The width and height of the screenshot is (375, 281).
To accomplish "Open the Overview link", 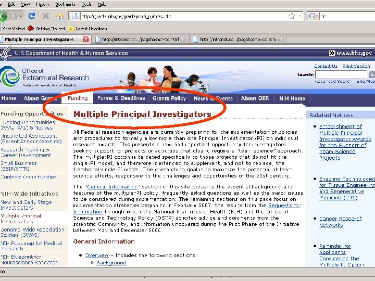I will pyautogui.click(x=97, y=255).
